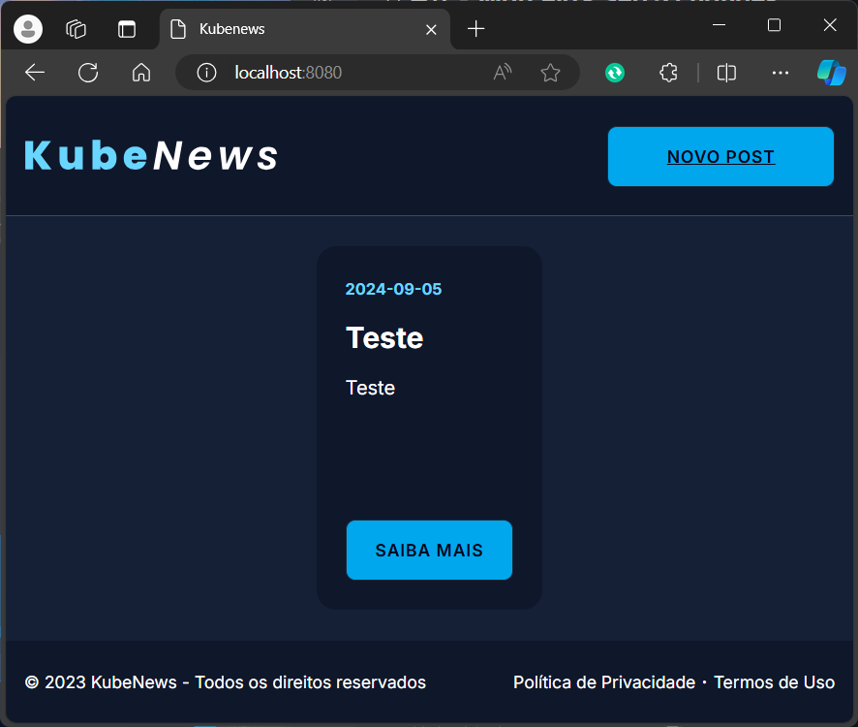858x727 pixels.
Task: Open Settings and more ellipsis menu
Action: (781, 73)
